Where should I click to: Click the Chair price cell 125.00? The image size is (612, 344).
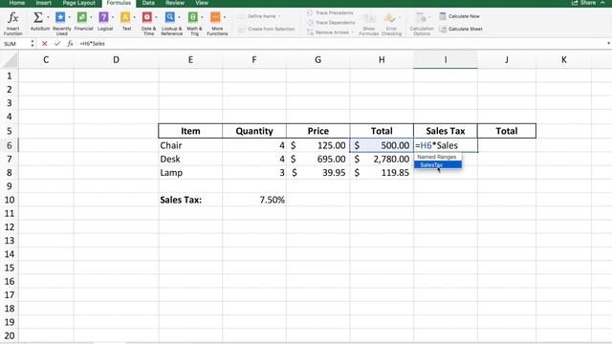point(318,145)
